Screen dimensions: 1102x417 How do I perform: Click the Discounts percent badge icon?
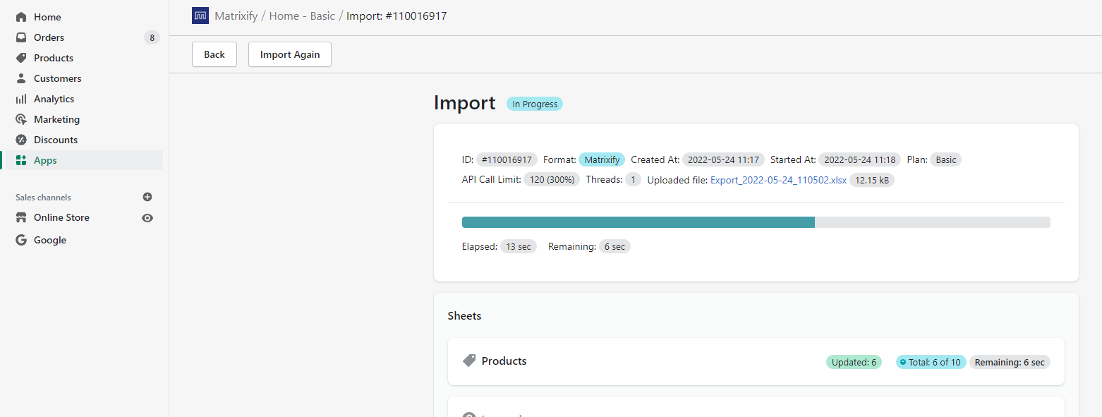click(21, 140)
